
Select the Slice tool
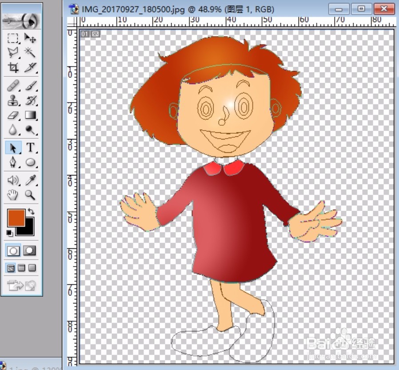coord(30,68)
